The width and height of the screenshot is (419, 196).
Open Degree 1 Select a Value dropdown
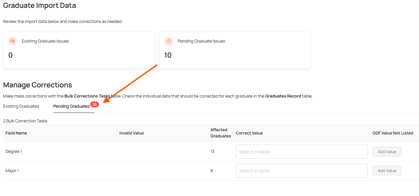(x=302, y=152)
